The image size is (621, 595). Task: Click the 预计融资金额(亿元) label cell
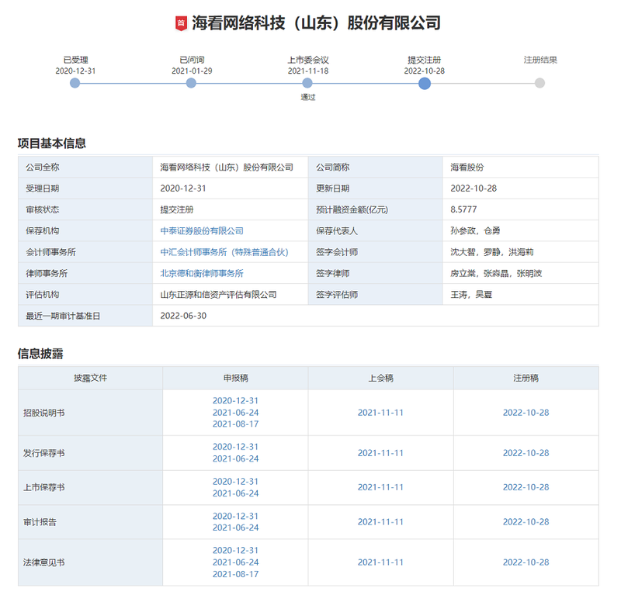coord(375,209)
